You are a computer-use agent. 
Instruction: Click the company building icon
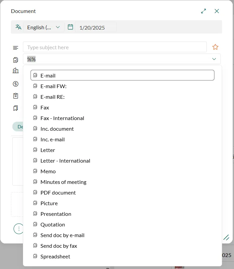tap(16, 70)
